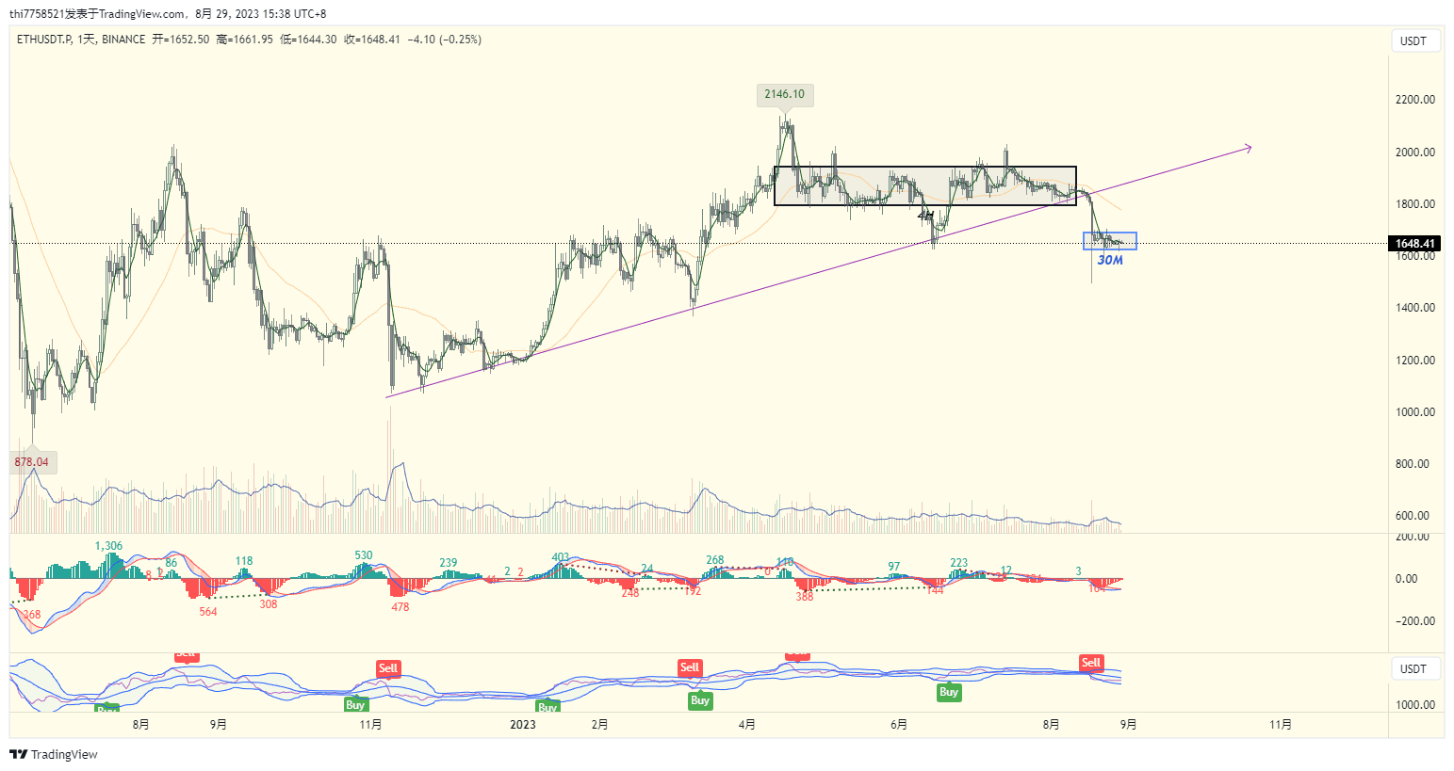Click the 2146.10 high price label

coord(785,94)
